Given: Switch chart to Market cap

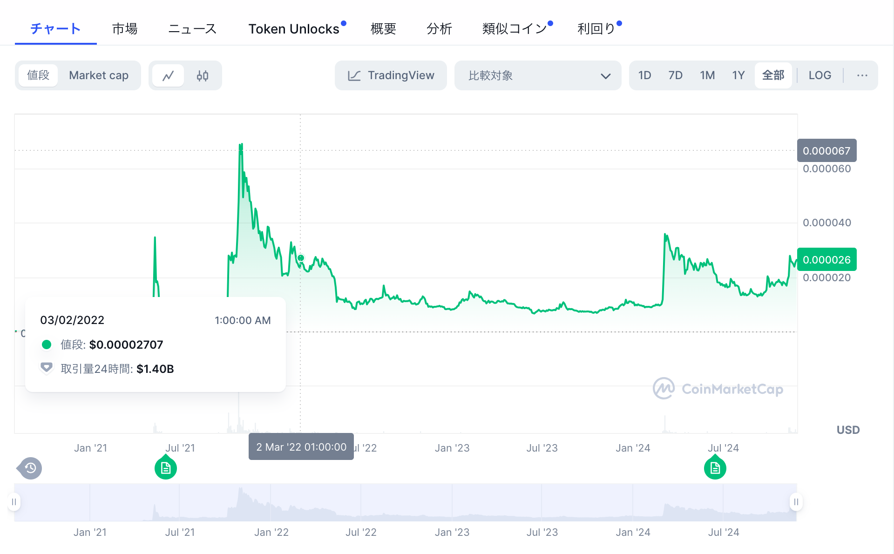Looking at the screenshot, I should pyautogui.click(x=99, y=75).
